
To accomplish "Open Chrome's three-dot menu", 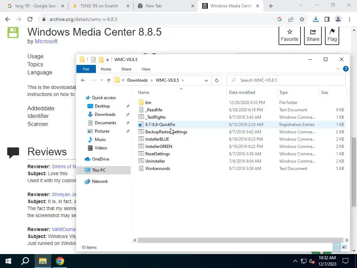I will coord(349,20).
